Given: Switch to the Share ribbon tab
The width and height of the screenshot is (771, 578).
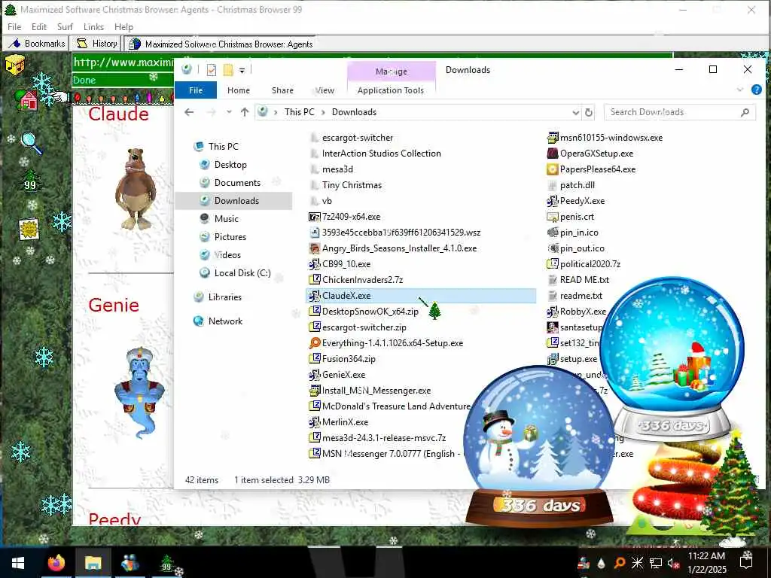Looking at the screenshot, I should pyautogui.click(x=282, y=90).
